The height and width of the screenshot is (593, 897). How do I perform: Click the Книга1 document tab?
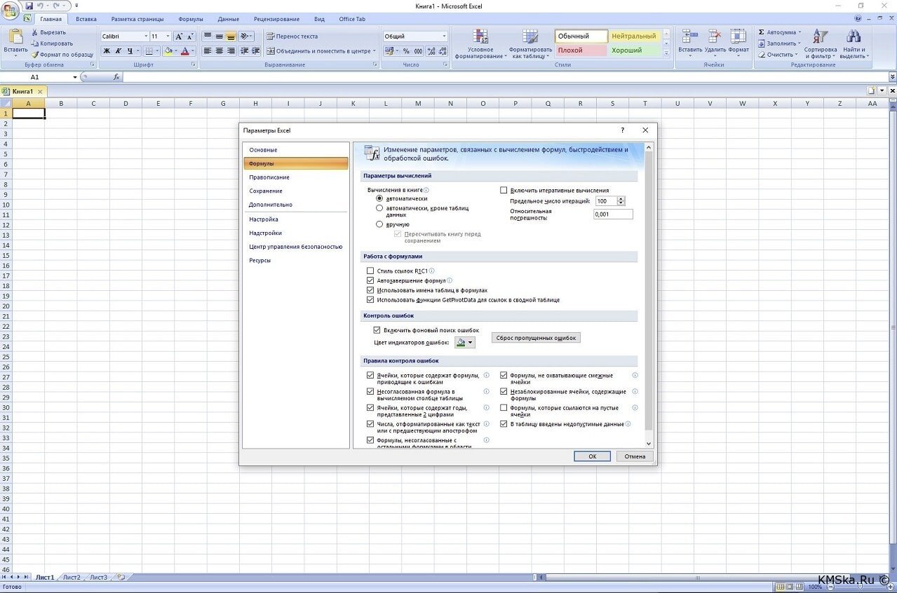[x=22, y=92]
